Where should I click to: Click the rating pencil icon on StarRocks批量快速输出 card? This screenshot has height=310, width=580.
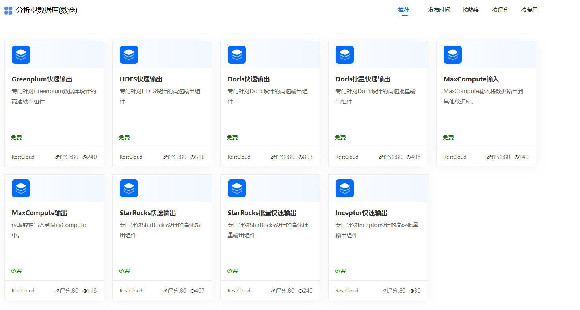(273, 291)
